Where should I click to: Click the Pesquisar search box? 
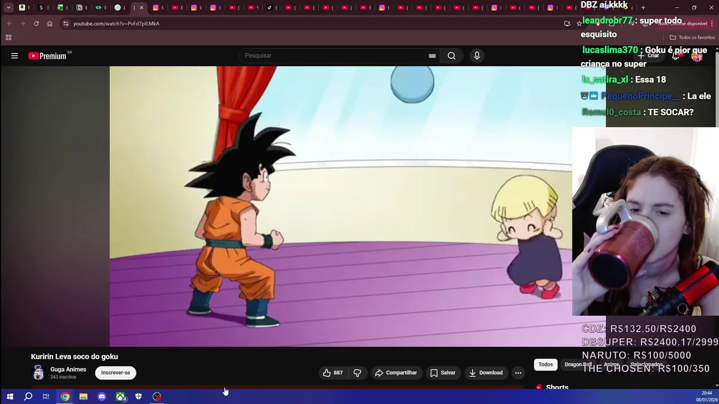334,56
